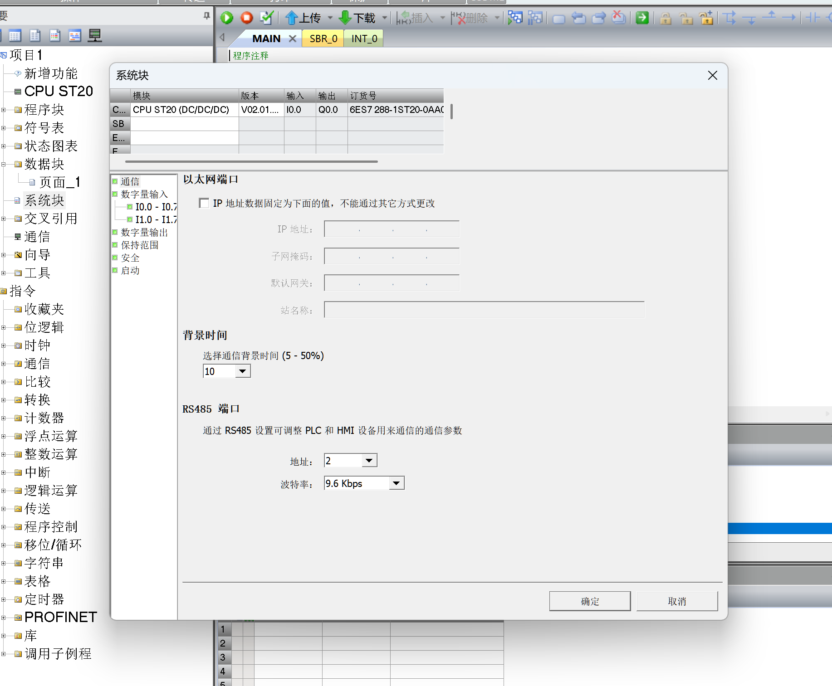Click the clear all bookmarks icon

(x=619, y=18)
